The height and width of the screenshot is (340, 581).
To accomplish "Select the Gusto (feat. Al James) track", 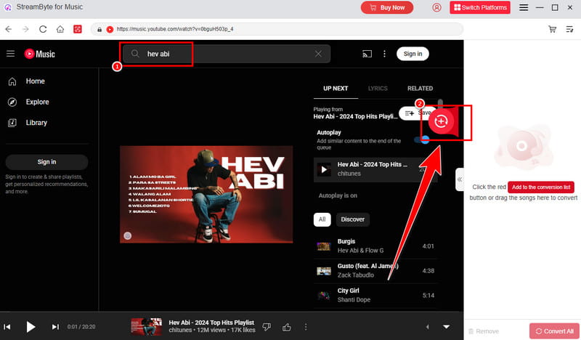I will tap(375, 271).
